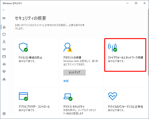Viewport: 149px width, 119px height.
Task: Open the ウイルスと脅威の防止 title
Action: point(30,58)
